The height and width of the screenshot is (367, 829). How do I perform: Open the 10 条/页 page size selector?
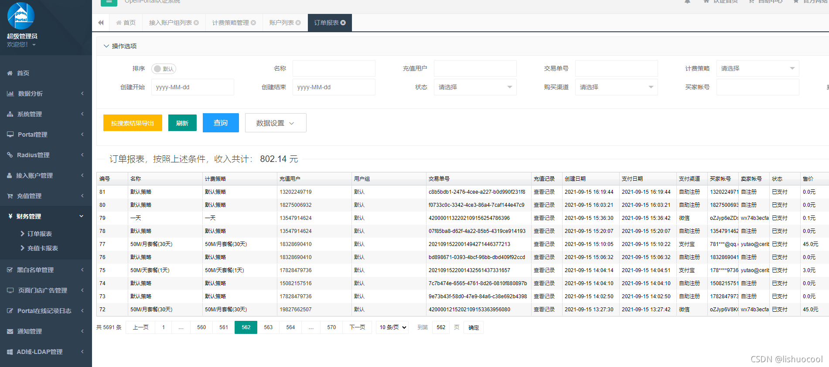tap(392, 327)
